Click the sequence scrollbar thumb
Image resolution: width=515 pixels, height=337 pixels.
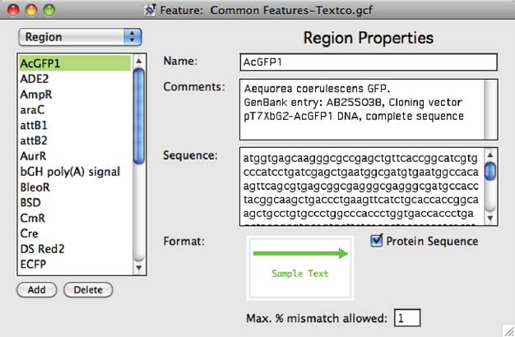490,171
